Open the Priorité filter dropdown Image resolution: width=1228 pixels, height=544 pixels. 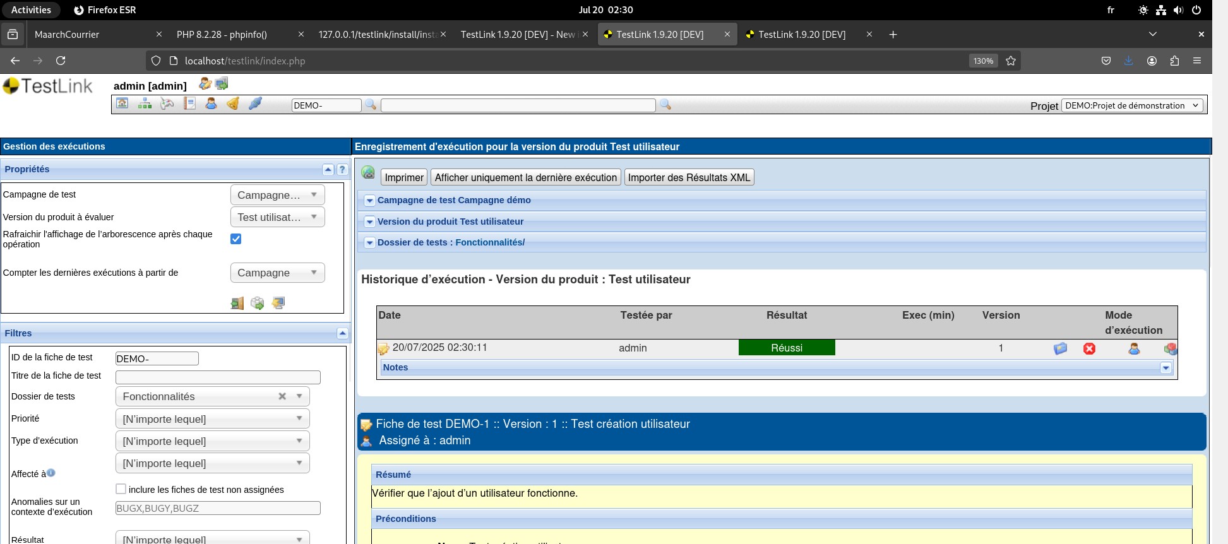coord(212,419)
